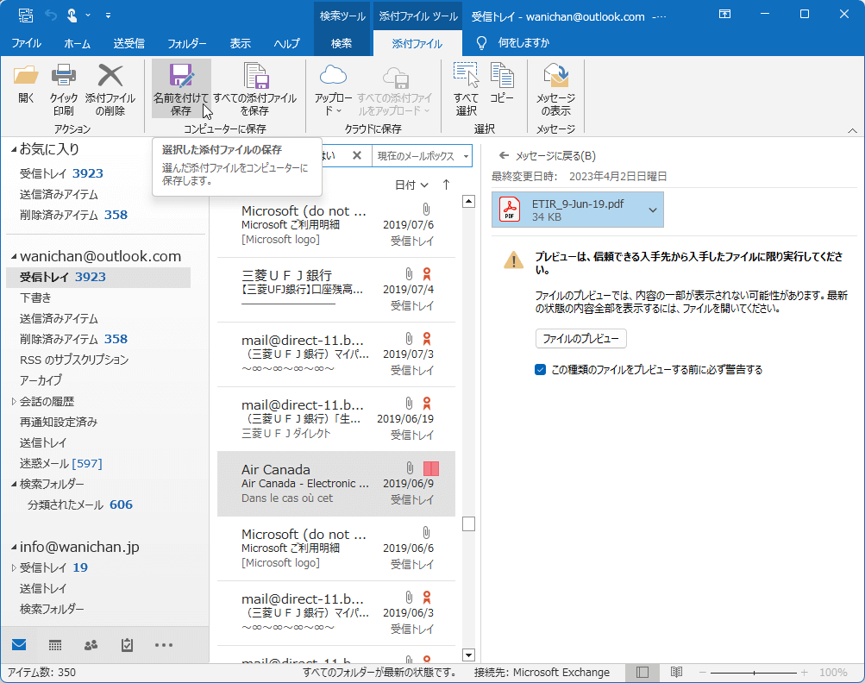
Task: Click the ファイルのプレビュー button
Action: [x=581, y=339]
